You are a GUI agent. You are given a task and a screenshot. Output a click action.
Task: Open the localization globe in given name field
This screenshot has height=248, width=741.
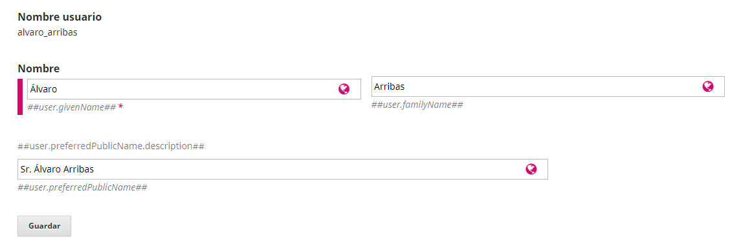(344, 89)
